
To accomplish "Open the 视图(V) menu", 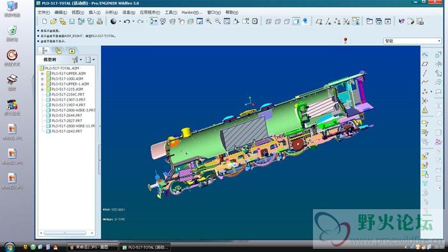I will [x=77, y=12].
